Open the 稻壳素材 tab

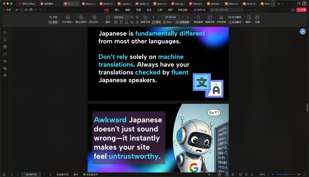pyautogui.click(x=49, y=4)
